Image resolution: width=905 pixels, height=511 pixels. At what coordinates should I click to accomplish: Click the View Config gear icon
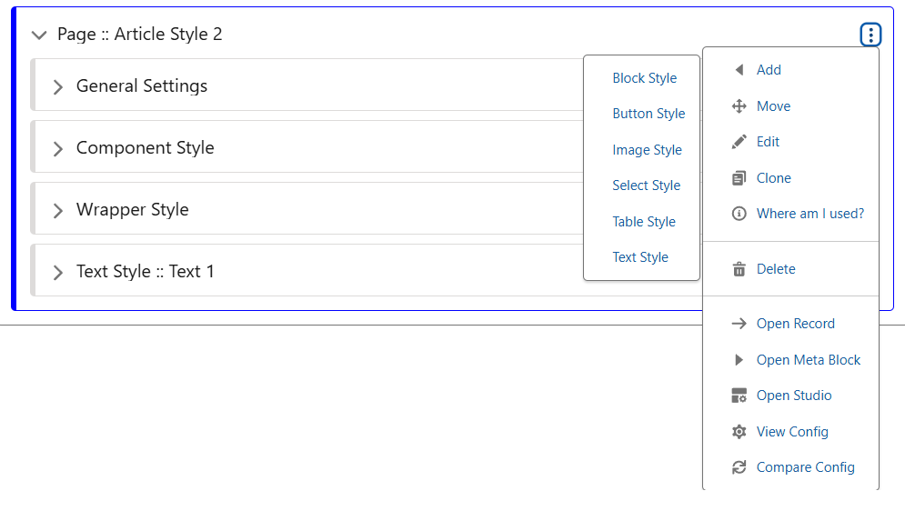(739, 432)
